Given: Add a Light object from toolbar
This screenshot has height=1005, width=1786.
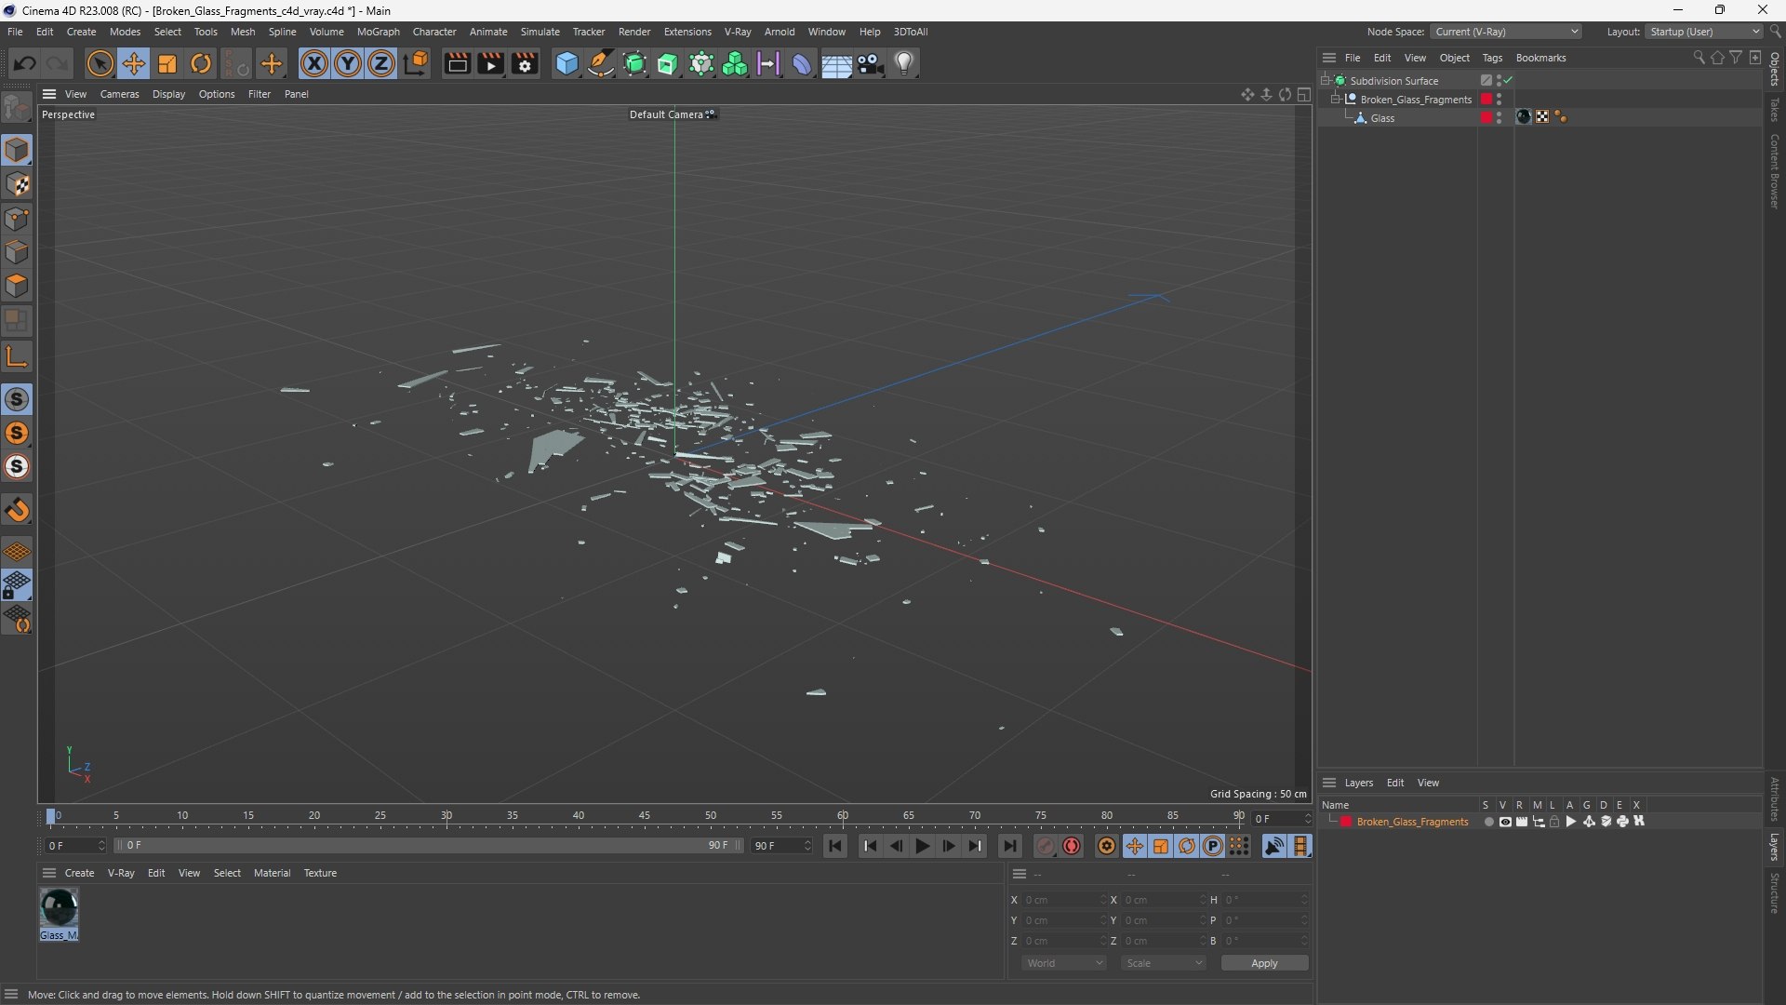Looking at the screenshot, I should click(x=904, y=63).
